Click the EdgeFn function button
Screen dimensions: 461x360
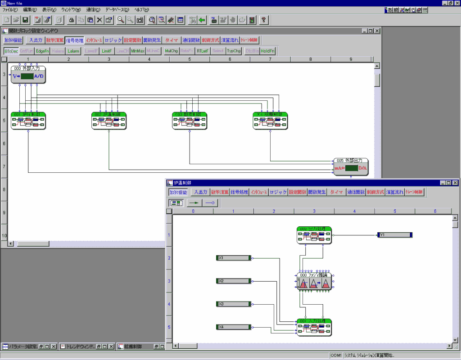coord(42,51)
